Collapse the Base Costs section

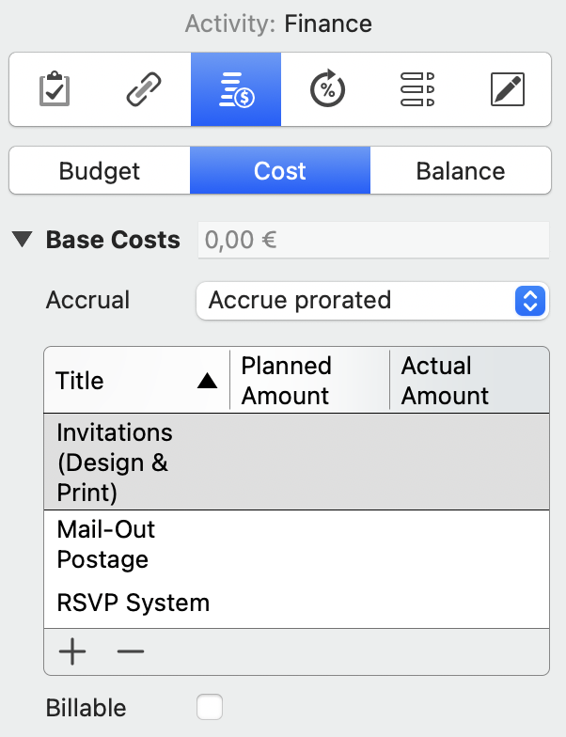pyautogui.click(x=22, y=241)
